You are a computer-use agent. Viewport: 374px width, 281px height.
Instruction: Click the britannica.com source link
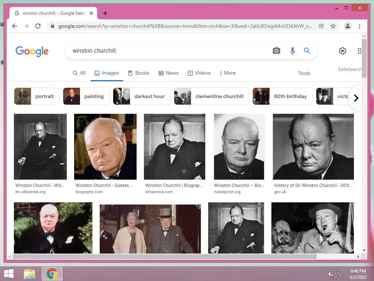tap(159, 192)
